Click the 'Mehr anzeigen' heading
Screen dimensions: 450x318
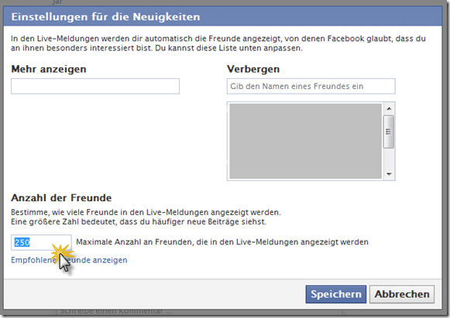point(49,69)
